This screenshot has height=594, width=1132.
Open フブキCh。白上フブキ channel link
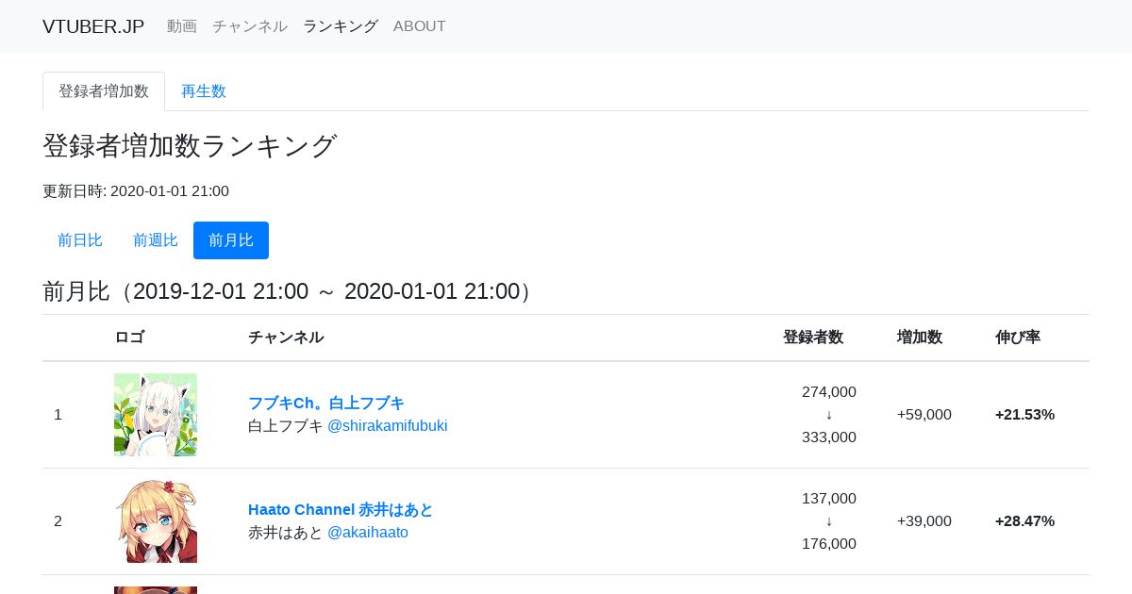[x=326, y=404]
